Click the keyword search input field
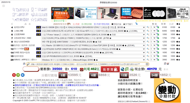 [x=88, y=64]
